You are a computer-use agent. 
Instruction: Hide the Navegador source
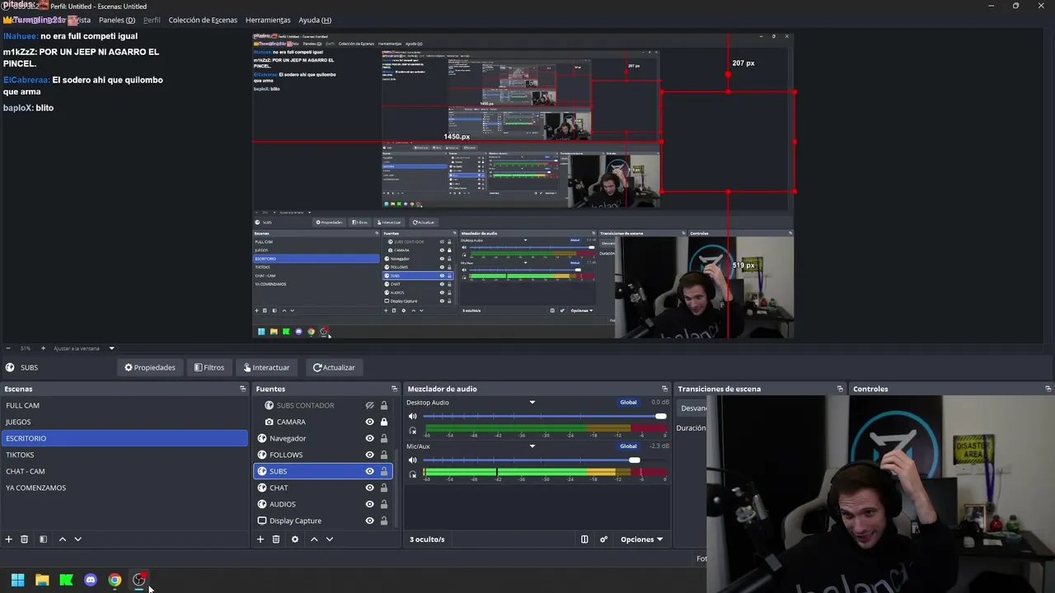pyautogui.click(x=370, y=438)
